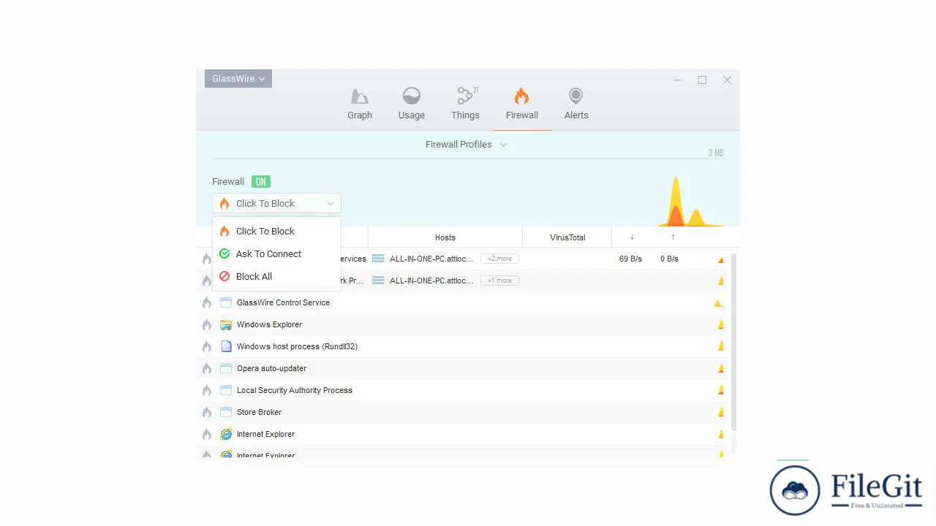
Task: Switch to the Usage tab
Action: coord(412,104)
